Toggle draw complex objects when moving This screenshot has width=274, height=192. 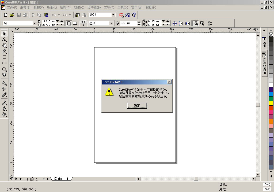(x=196, y=23)
